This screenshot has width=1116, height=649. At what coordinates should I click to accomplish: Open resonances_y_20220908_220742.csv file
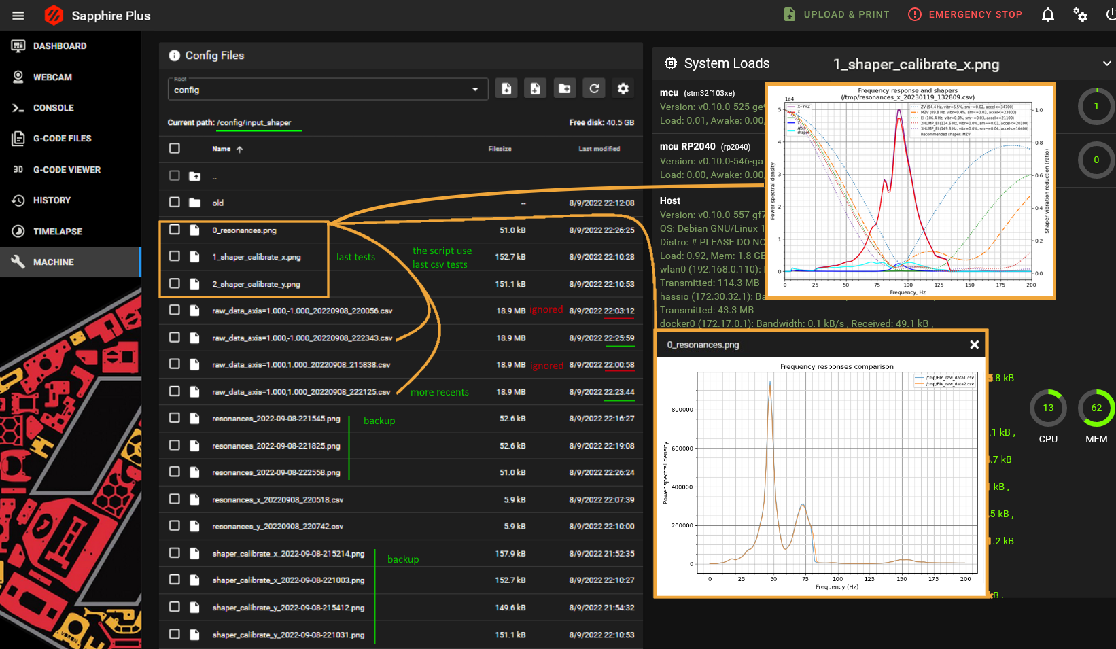277,527
